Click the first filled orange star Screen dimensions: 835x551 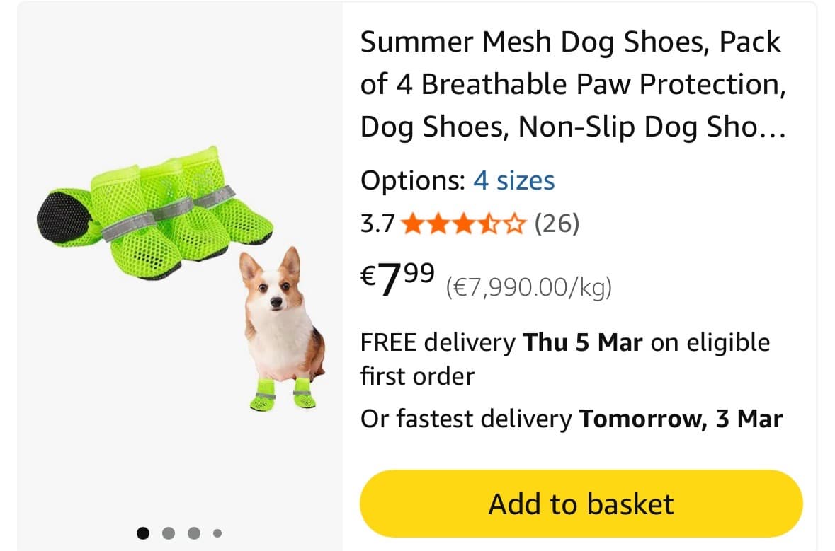tap(411, 225)
